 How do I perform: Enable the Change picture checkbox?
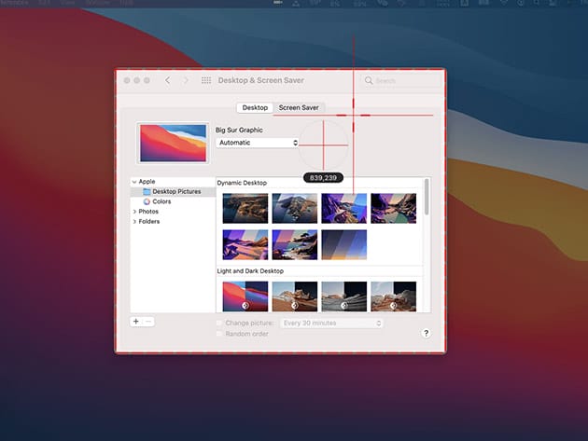click(x=219, y=323)
